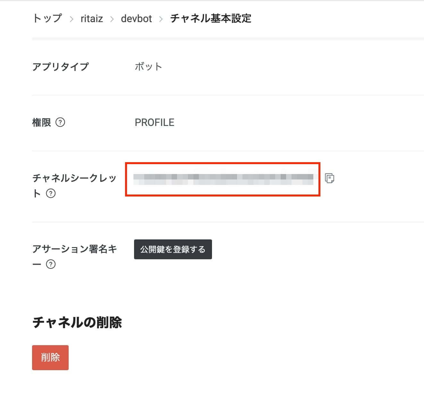Open help icon for チャネルシークレット
Viewport: 424px width, 416px height.
(51, 194)
